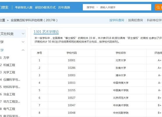Click the 序号 column header
The width and height of the screenshot is (162, 117).
[x=39, y=53]
